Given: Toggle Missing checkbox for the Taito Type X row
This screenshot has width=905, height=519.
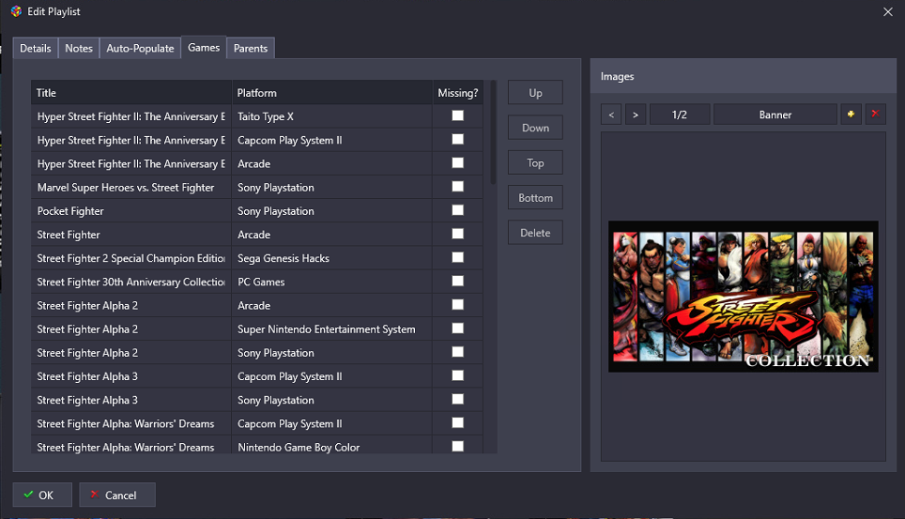Looking at the screenshot, I should click(x=458, y=115).
